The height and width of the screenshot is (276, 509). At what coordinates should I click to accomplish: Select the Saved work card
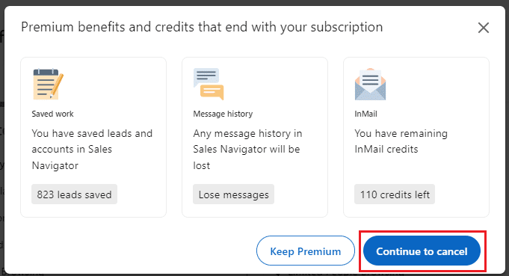93,138
